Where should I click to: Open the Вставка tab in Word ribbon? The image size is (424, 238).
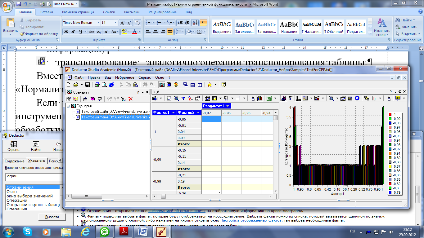[47, 12]
